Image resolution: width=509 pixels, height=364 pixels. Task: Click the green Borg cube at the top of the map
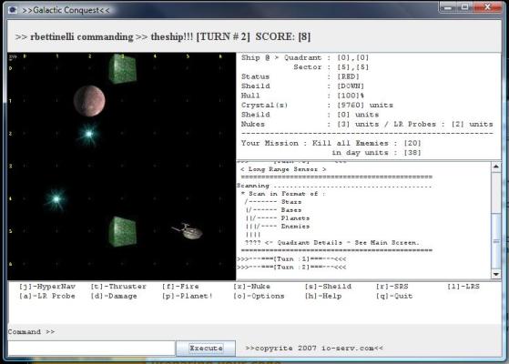122,69
